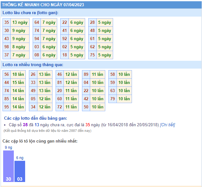Click the tall bar chart column labeled 30
Screen dimensions: 202x187
click(x=8, y=166)
